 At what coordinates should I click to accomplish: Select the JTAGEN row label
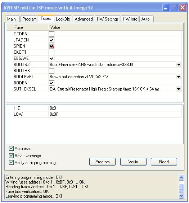point(21,40)
